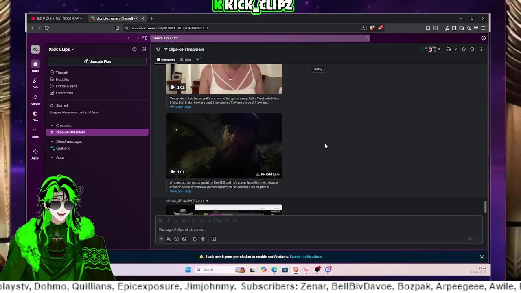Viewport: 521px width, 293px height.
Task: View channel members avatars
Action: point(432,49)
